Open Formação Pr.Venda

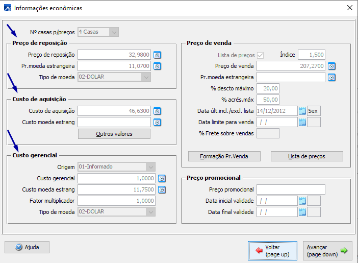(224, 156)
